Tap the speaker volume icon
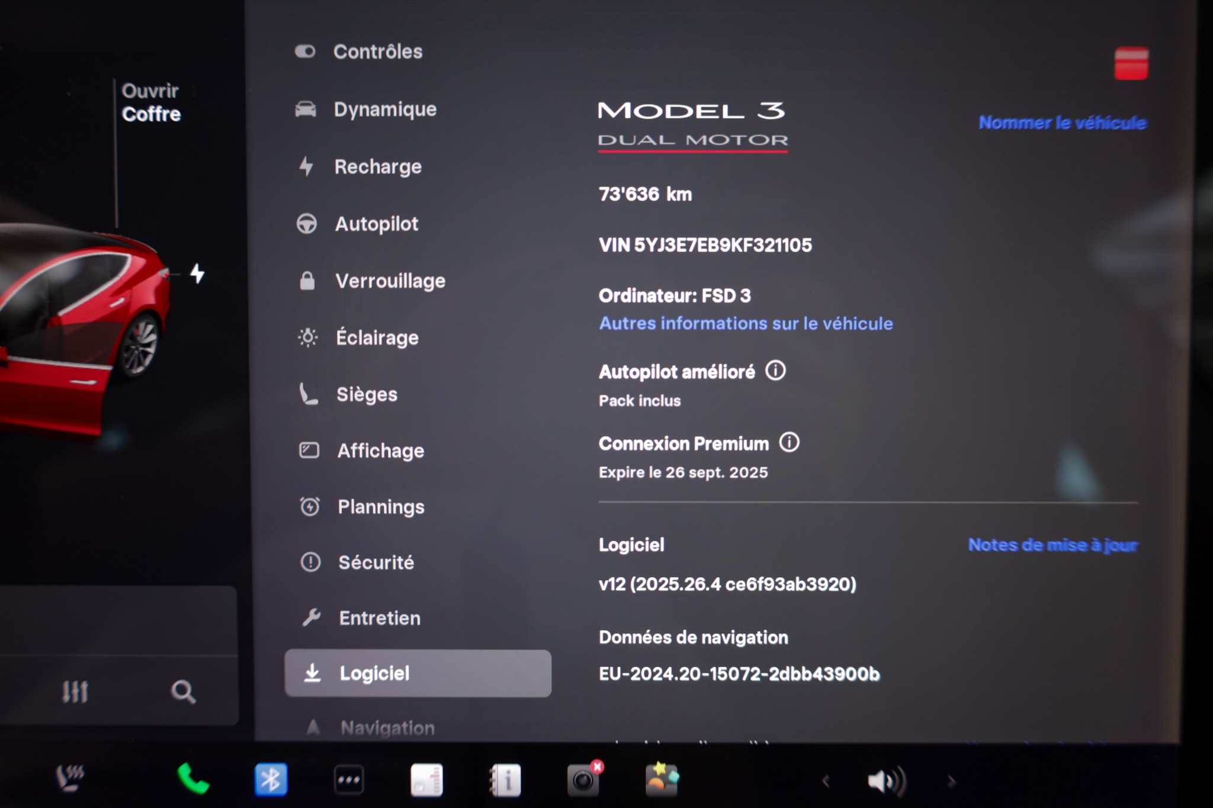The image size is (1213, 808). point(887,781)
